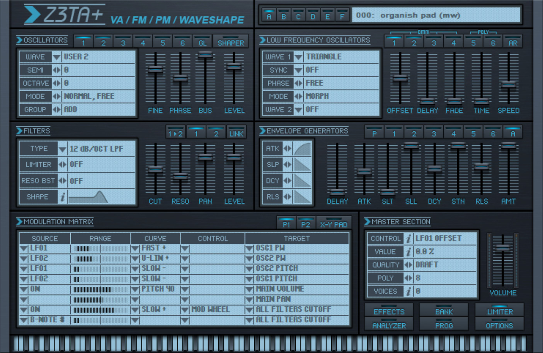543x353 pixels.
Task: Open the LFO WAVE 2 dropdown
Action: pos(298,110)
